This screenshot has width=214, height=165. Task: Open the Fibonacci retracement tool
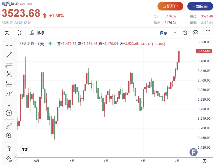coord(9,64)
